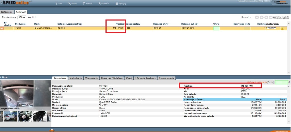Open the Uszkodzenia tab
Viewport: 291px width, 132px height.
[76, 78]
